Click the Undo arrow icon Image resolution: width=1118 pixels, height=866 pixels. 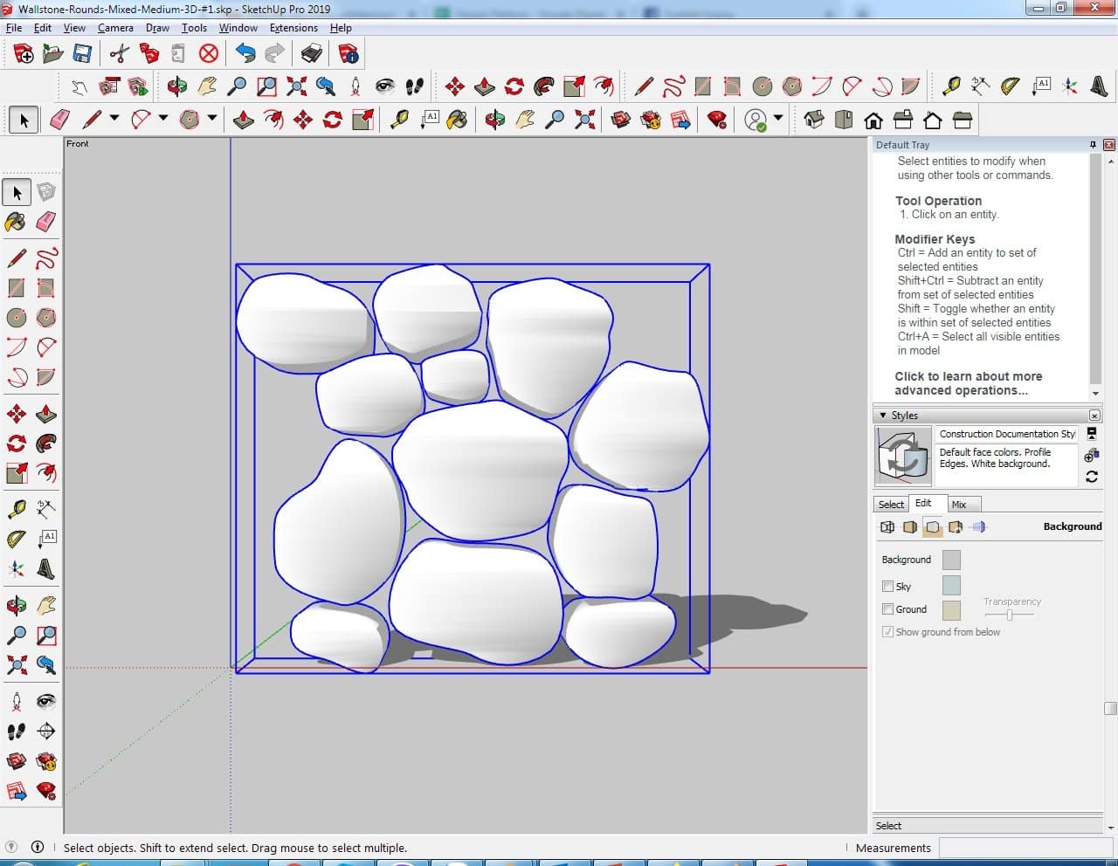pyautogui.click(x=245, y=54)
